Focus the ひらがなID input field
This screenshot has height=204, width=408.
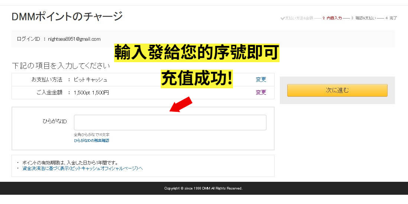point(170,122)
